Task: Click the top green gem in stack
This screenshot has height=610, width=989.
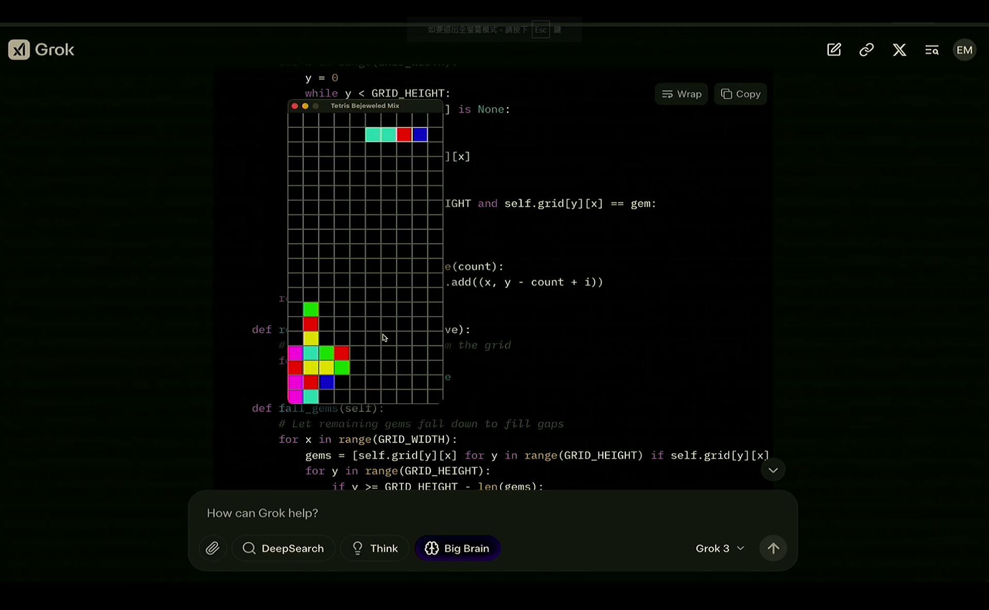Action: [x=311, y=309]
